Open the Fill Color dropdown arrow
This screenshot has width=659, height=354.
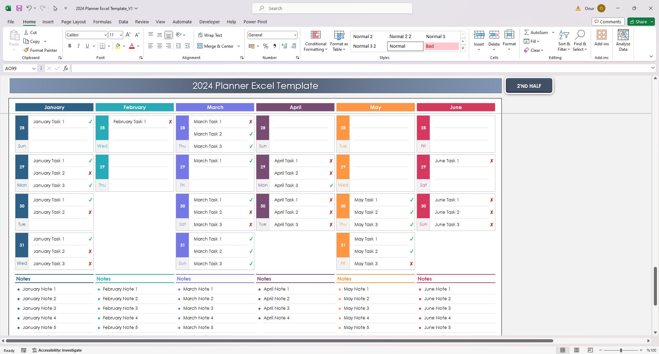coord(124,46)
